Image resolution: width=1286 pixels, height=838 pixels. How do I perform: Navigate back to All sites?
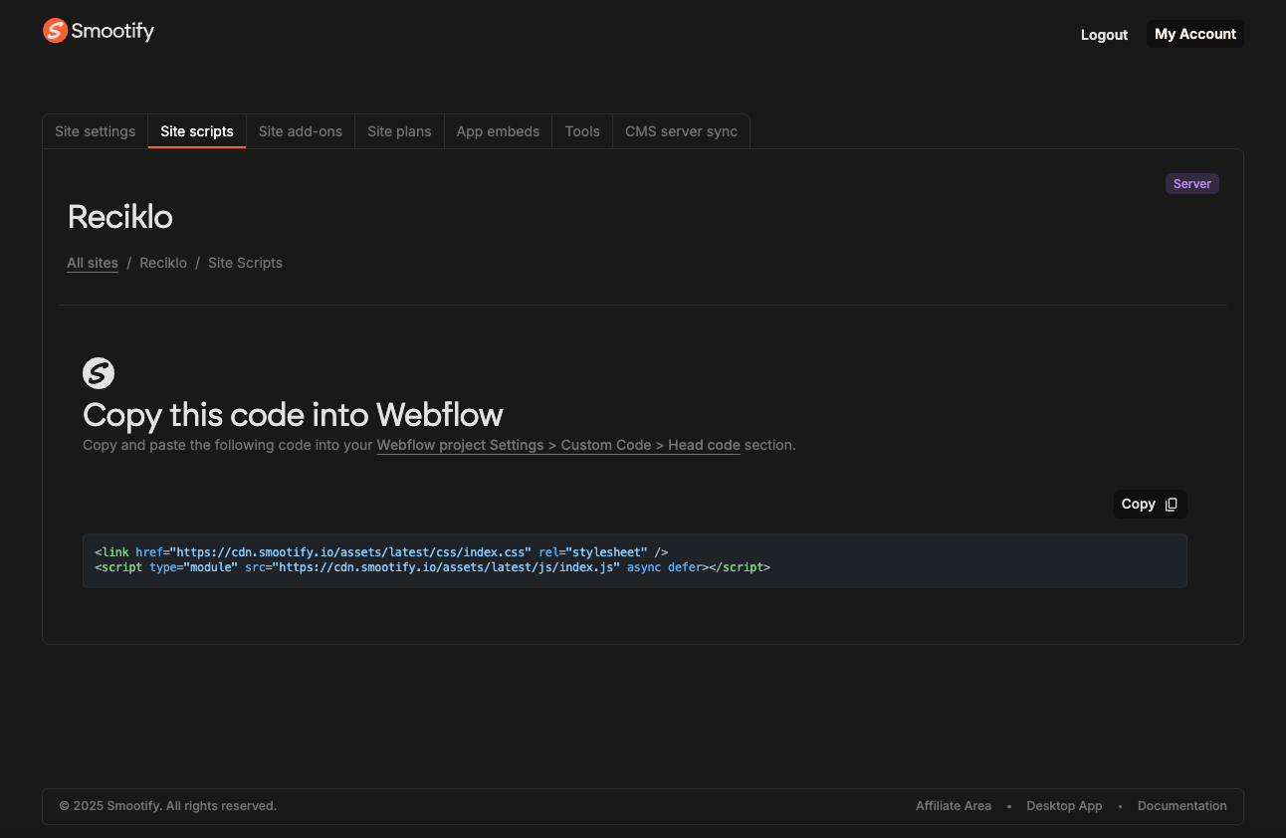[x=92, y=262]
